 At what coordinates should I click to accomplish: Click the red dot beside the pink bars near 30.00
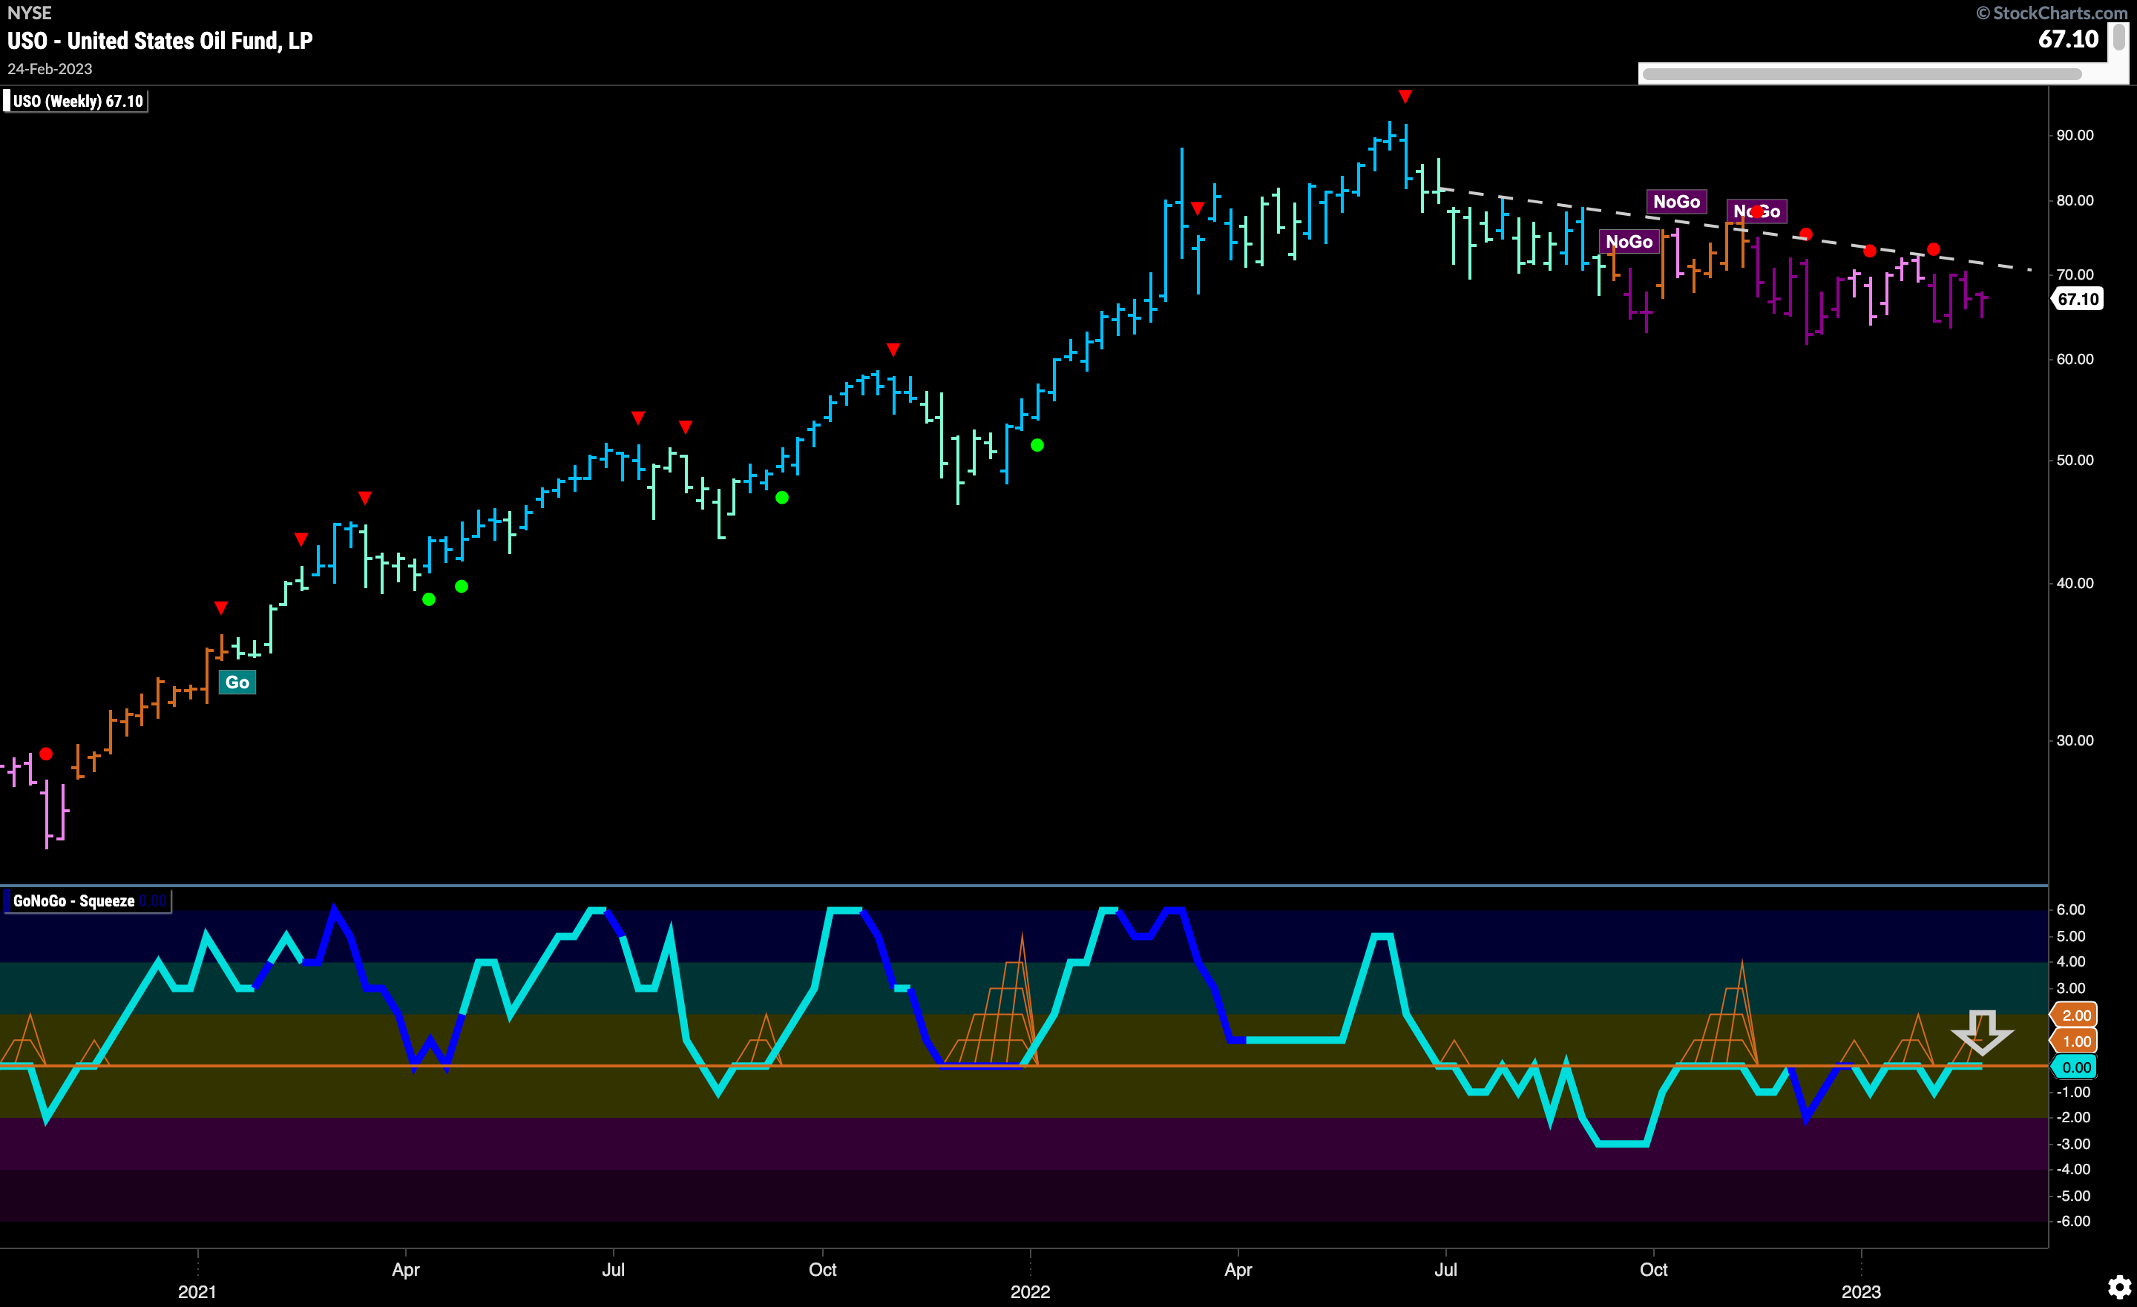coord(46,754)
